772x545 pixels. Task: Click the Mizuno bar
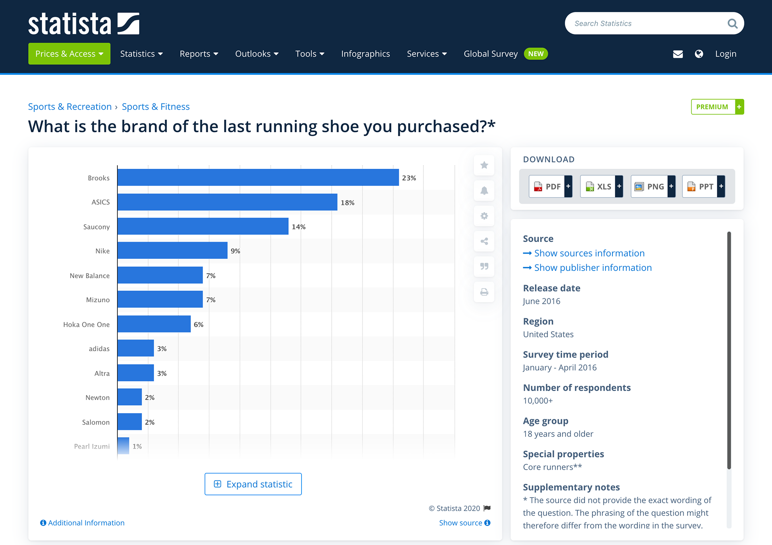[160, 299]
